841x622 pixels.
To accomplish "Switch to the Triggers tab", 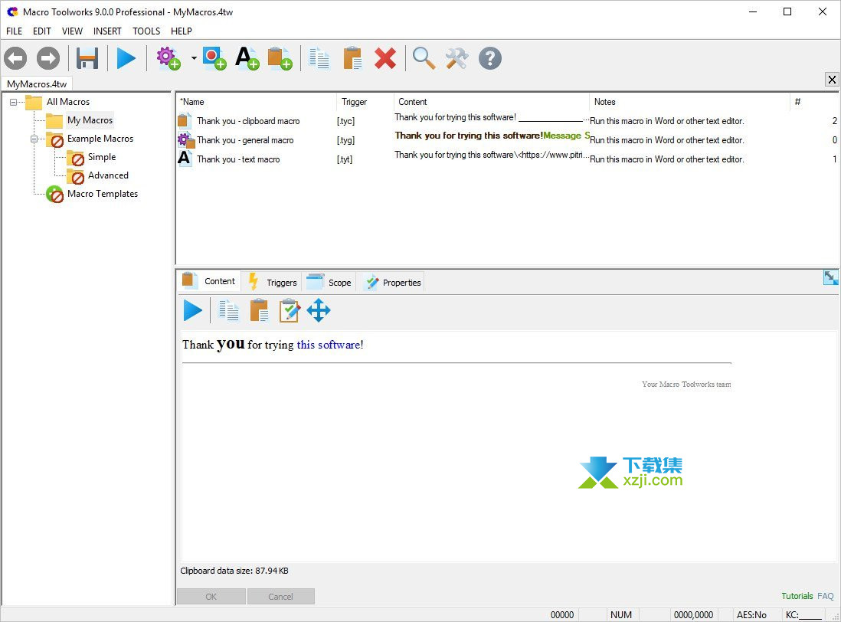I will [x=273, y=282].
